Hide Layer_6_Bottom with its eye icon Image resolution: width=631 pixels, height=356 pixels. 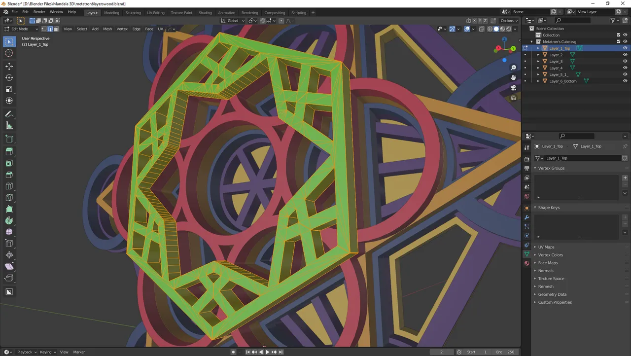tap(625, 81)
